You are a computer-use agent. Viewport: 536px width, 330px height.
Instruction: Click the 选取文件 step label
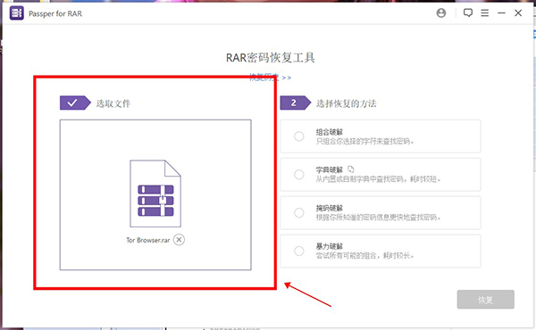pos(113,103)
